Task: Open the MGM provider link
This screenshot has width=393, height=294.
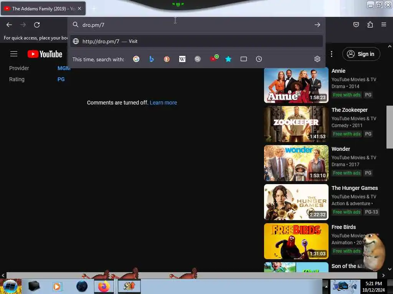Action: [64, 68]
